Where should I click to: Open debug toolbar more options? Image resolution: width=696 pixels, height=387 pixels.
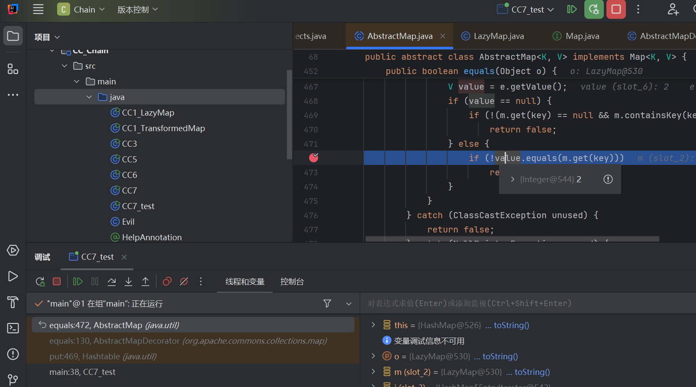click(x=201, y=282)
